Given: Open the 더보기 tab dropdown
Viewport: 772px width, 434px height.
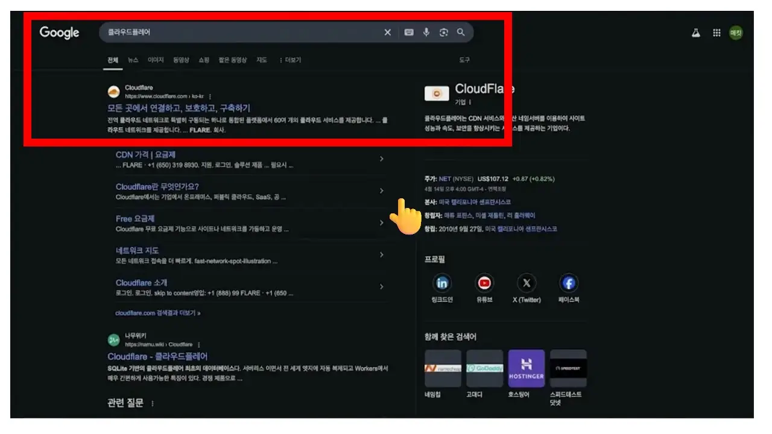Looking at the screenshot, I should [x=290, y=60].
